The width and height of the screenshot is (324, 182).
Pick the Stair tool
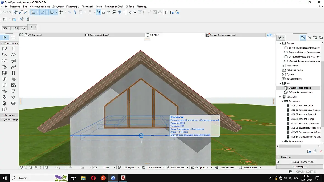tap(4, 67)
